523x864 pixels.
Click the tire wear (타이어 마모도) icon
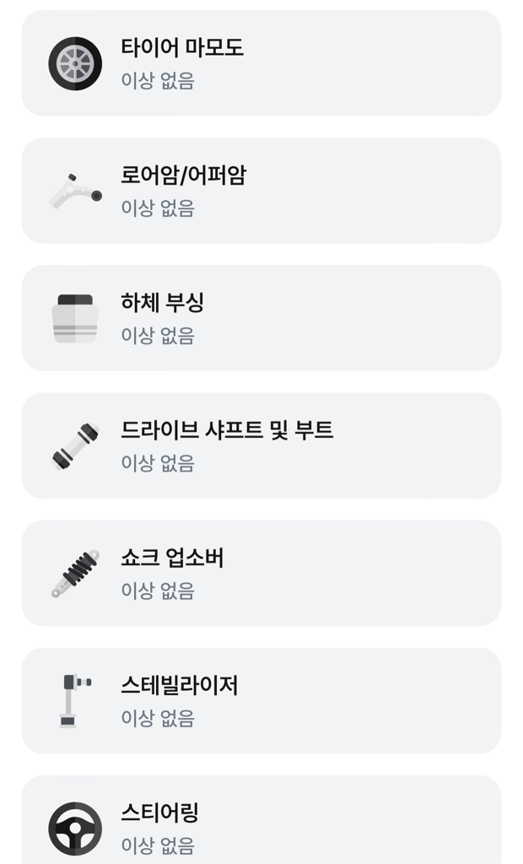(x=75, y=63)
